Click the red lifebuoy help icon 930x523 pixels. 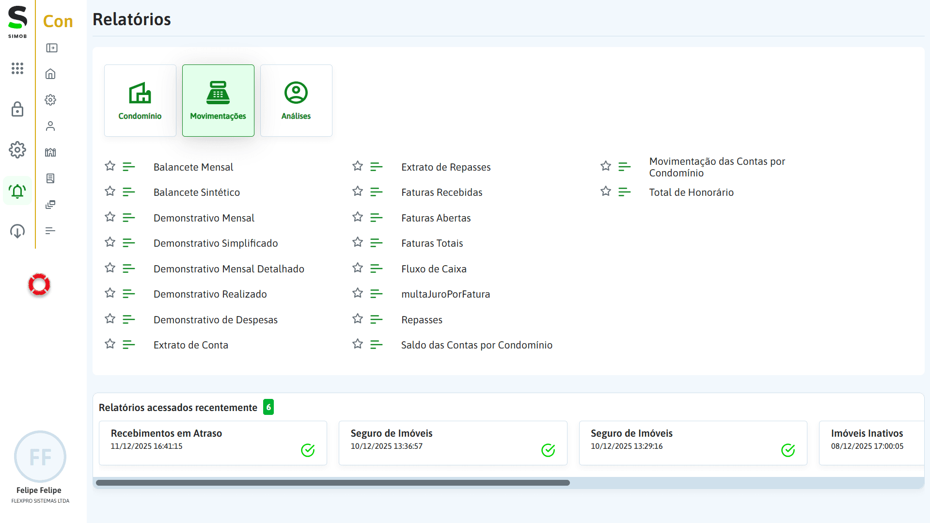(39, 285)
